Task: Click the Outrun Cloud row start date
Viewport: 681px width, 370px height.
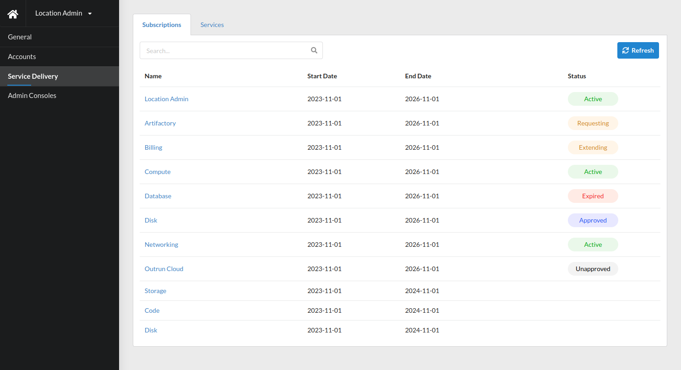Action: tap(324, 269)
